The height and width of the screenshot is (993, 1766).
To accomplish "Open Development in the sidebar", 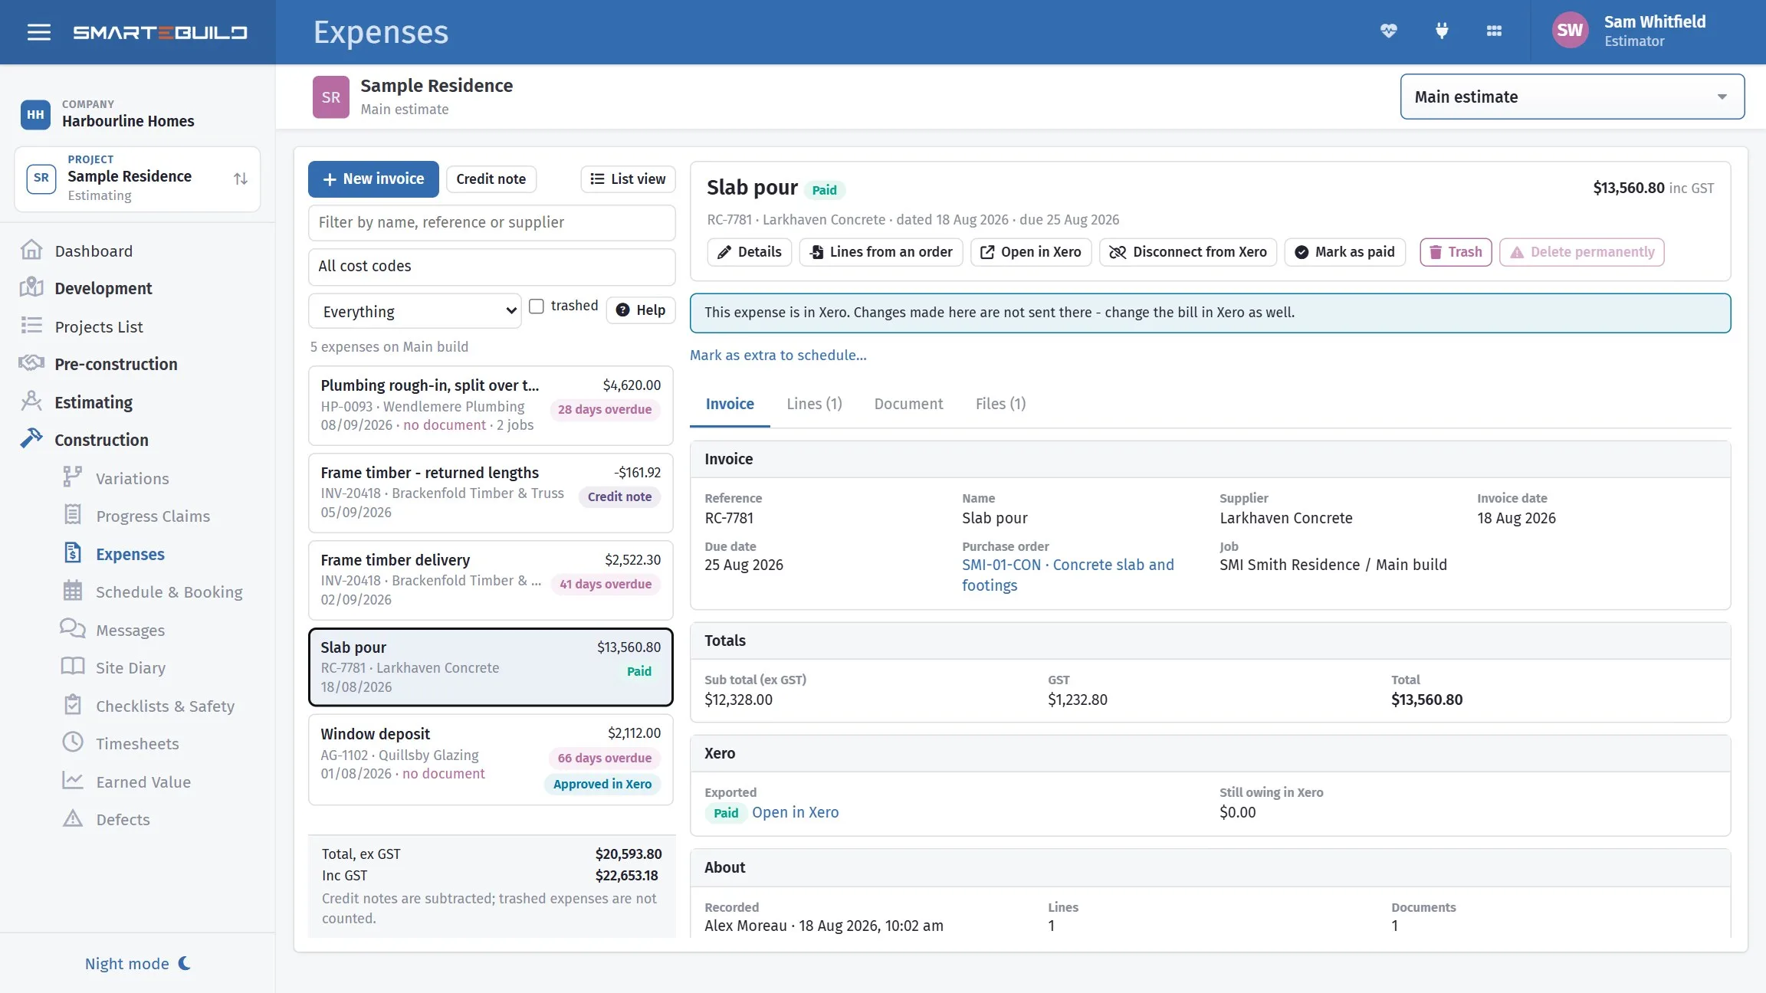I will [103, 288].
